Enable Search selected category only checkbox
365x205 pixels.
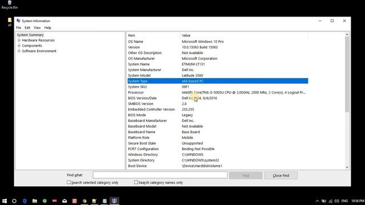pos(68,182)
